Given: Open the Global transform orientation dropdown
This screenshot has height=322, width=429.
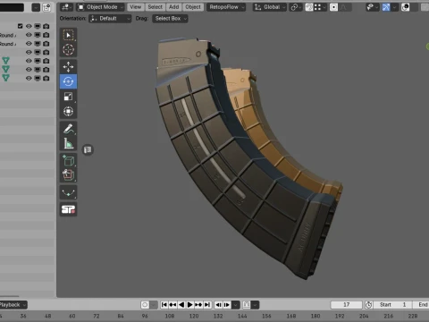Looking at the screenshot, I should pos(270,7).
